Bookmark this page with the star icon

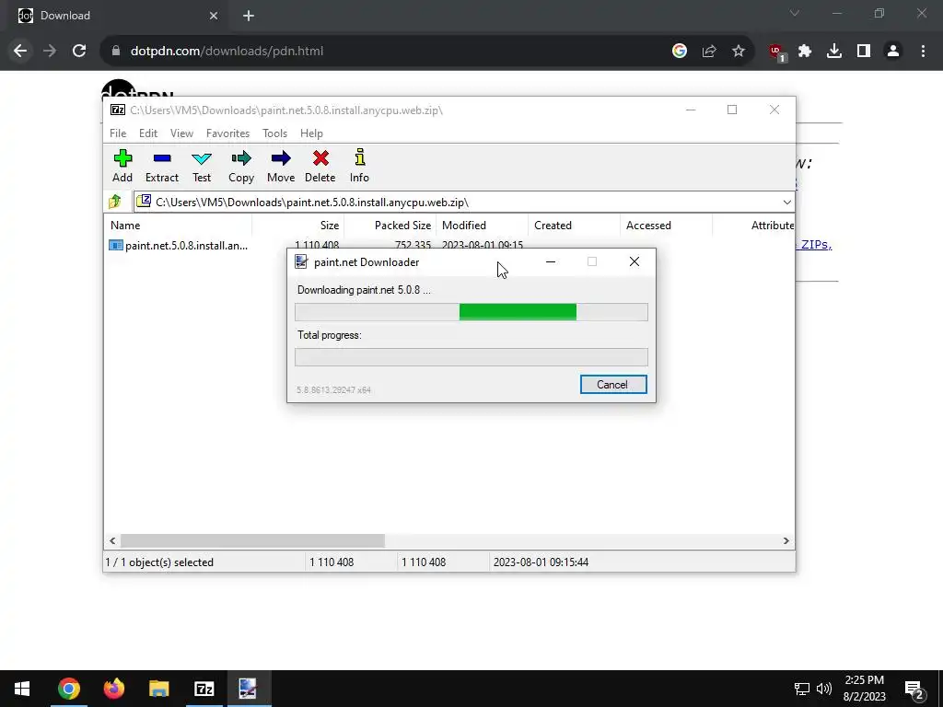click(739, 52)
